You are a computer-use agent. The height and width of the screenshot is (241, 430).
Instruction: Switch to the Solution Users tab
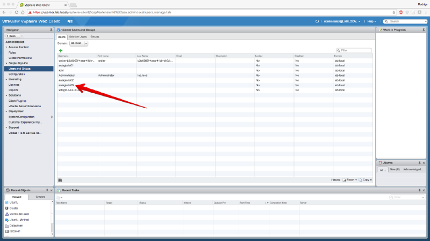78,36
